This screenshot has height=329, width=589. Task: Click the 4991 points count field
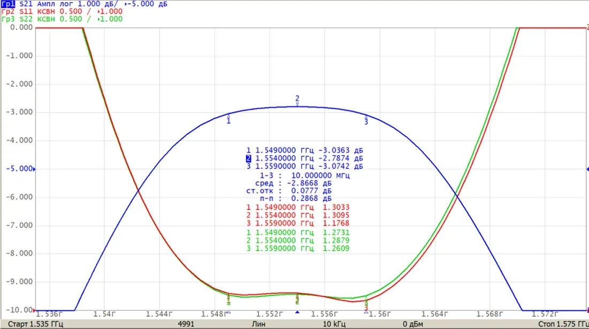pyautogui.click(x=186, y=324)
